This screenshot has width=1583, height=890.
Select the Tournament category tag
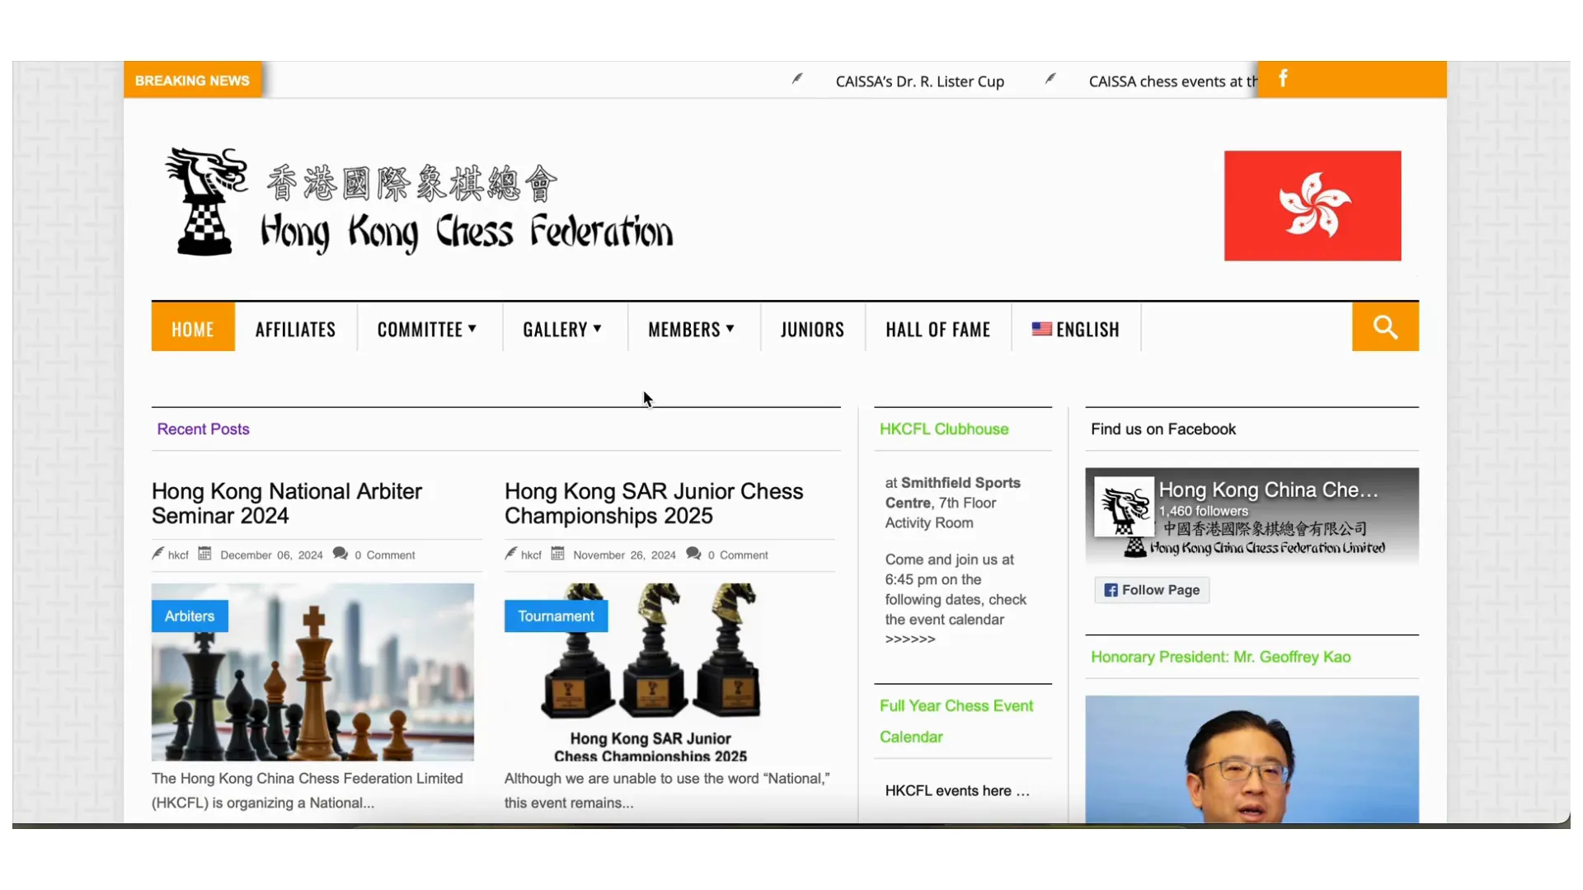coord(555,616)
